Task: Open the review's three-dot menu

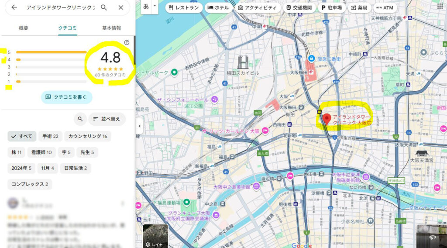Action: click(123, 203)
